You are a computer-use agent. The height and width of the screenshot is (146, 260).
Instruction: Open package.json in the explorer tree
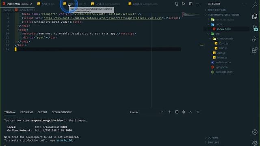click(224, 72)
